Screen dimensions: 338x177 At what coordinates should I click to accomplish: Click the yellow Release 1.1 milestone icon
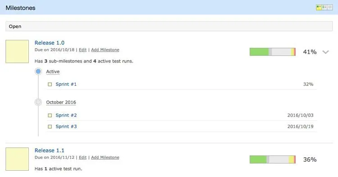point(17,159)
